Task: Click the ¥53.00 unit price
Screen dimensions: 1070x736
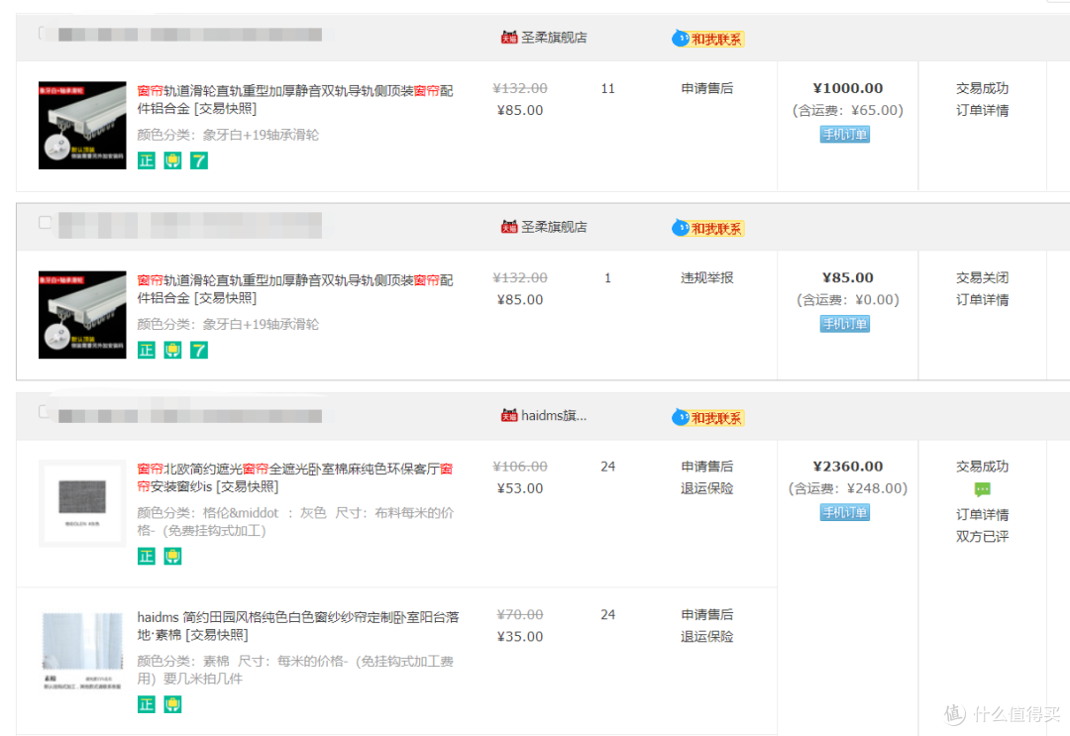Action: [520, 488]
